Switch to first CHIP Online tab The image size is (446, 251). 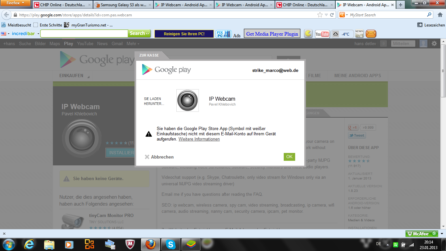63,5
